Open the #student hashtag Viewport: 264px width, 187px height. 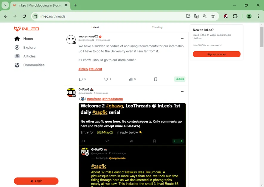point(95,69)
